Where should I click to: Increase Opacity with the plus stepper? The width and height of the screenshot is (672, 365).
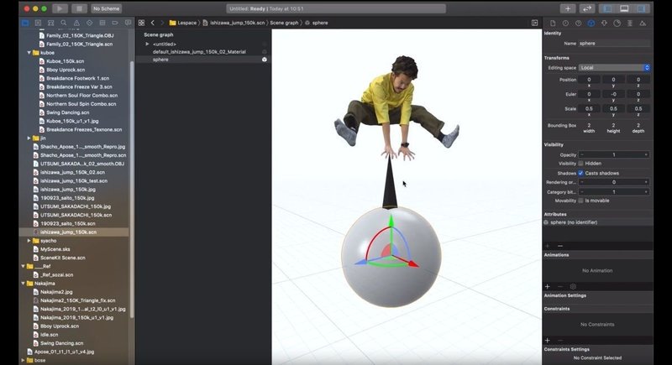[646, 154]
